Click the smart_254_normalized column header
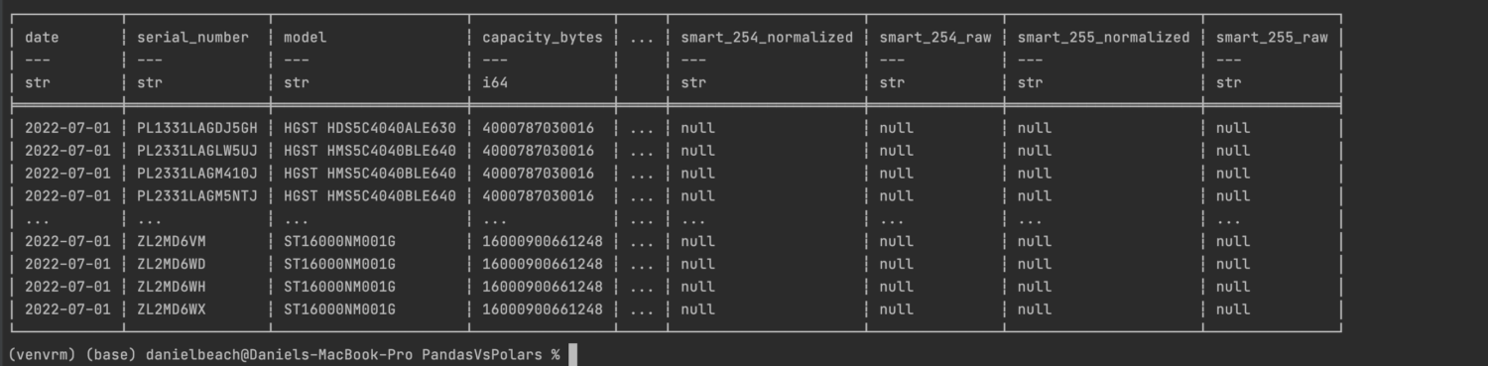1488x366 pixels. pos(767,38)
